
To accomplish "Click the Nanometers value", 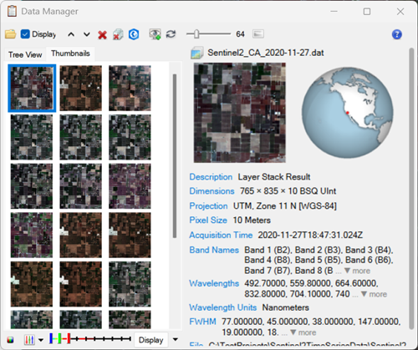I will tap(286, 307).
